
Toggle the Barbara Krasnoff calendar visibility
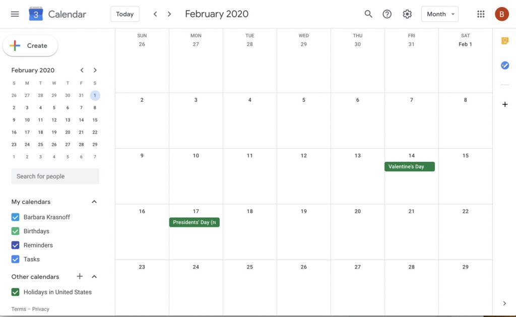tap(15, 217)
